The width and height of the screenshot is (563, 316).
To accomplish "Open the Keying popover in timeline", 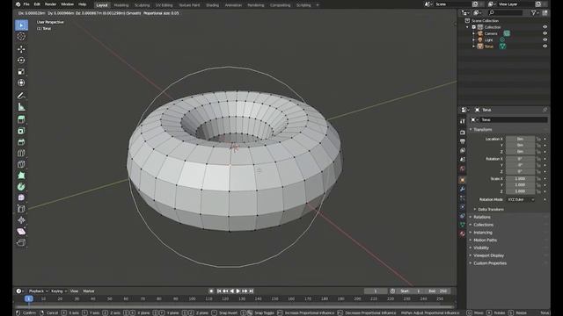I will (59, 291).
